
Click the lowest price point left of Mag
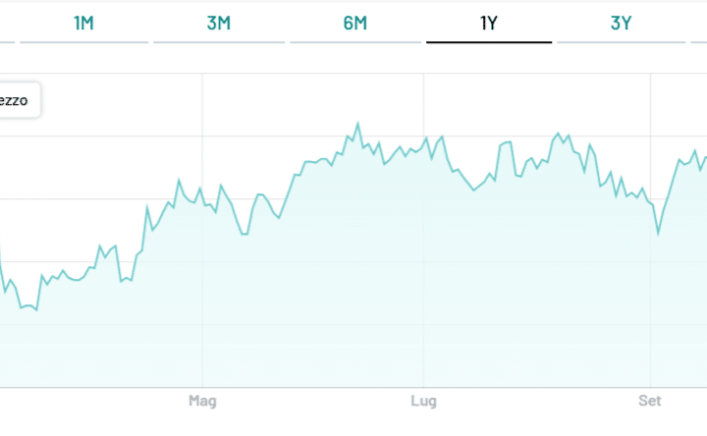[36, 310]
